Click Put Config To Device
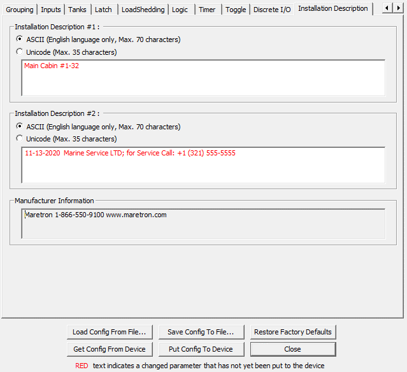This screenshot has width=407, height=372. 201,349
